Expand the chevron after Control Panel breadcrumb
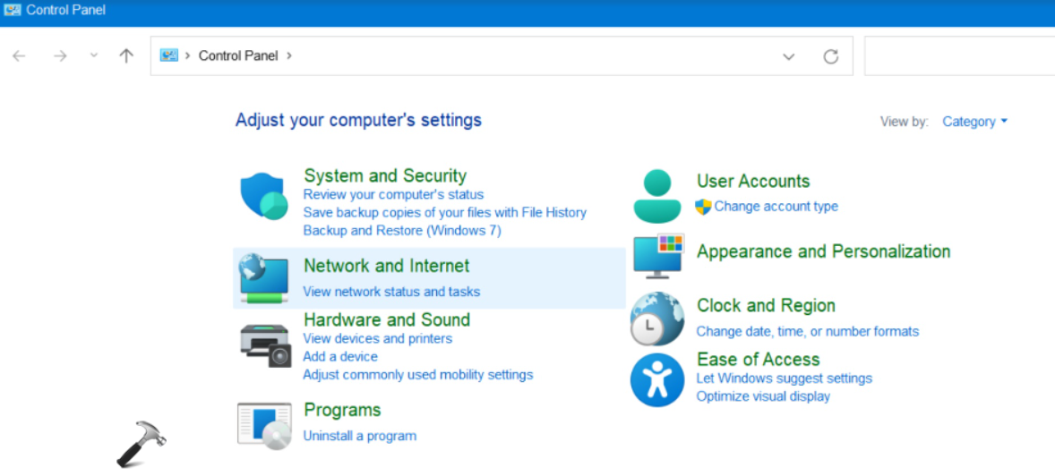This screenshot has height=476, width=1055. pyautogui.click(x=289, y=55)
